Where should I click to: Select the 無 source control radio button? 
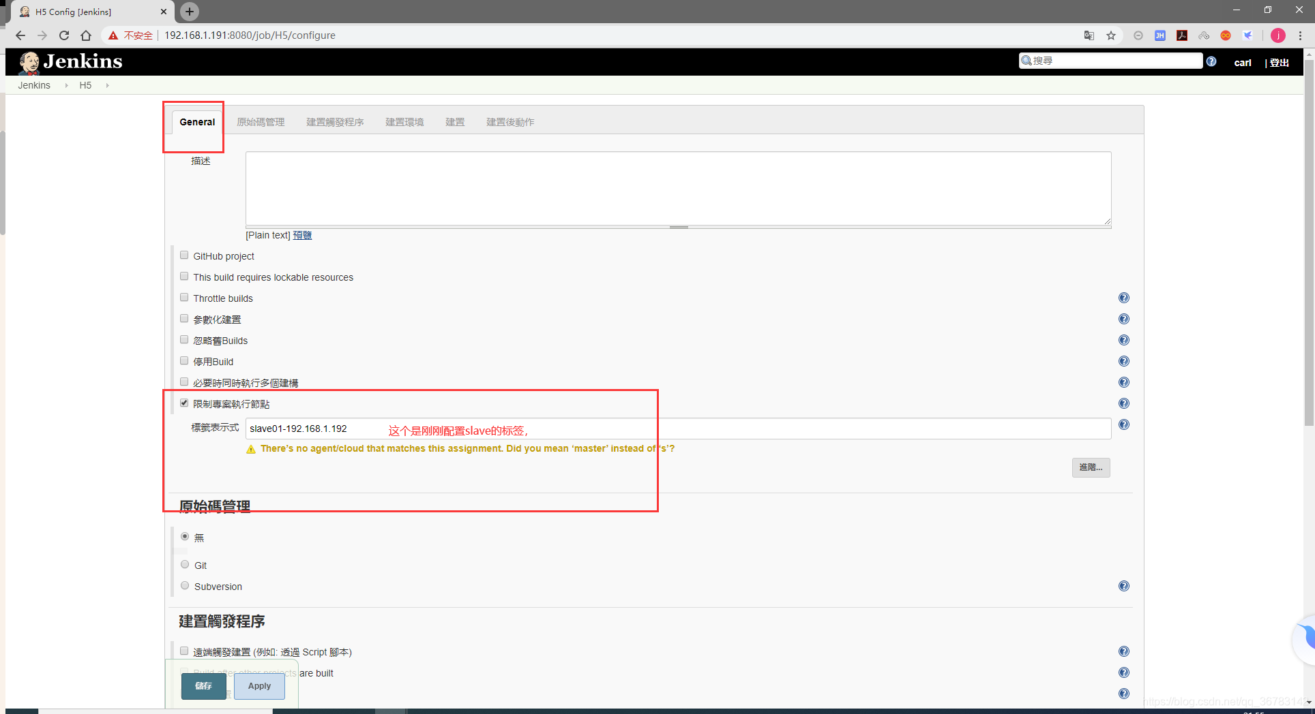pos(185,537)
